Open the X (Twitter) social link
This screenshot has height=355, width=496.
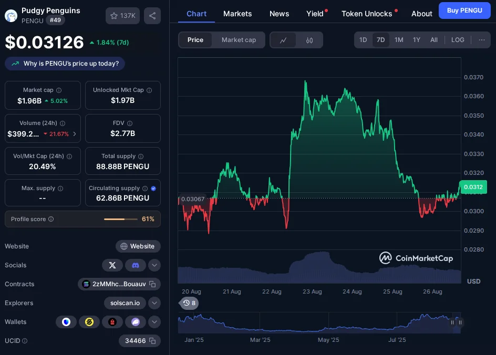pyautogui.click(x=112, y=265)
